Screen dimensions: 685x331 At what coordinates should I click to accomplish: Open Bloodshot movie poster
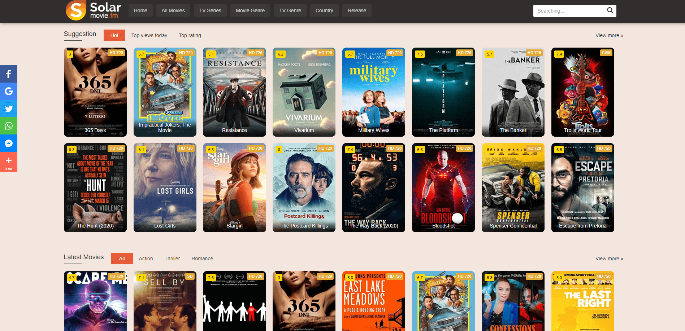(443, 187)
